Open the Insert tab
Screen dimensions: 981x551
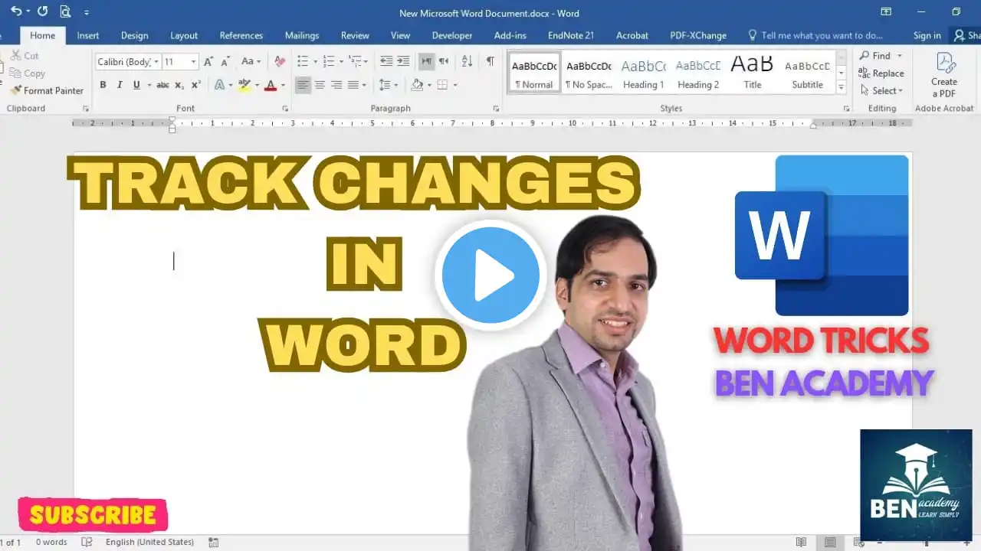pyautogui.click(x=87, y=35)
